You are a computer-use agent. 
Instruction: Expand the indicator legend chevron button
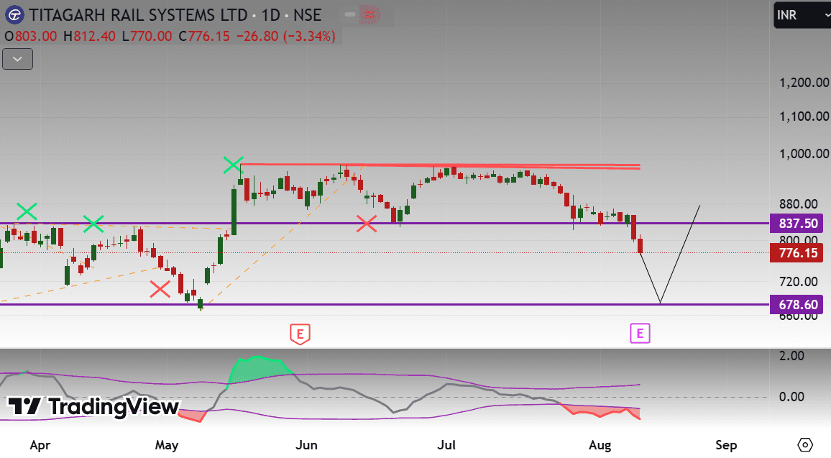[x=17, y=59]
